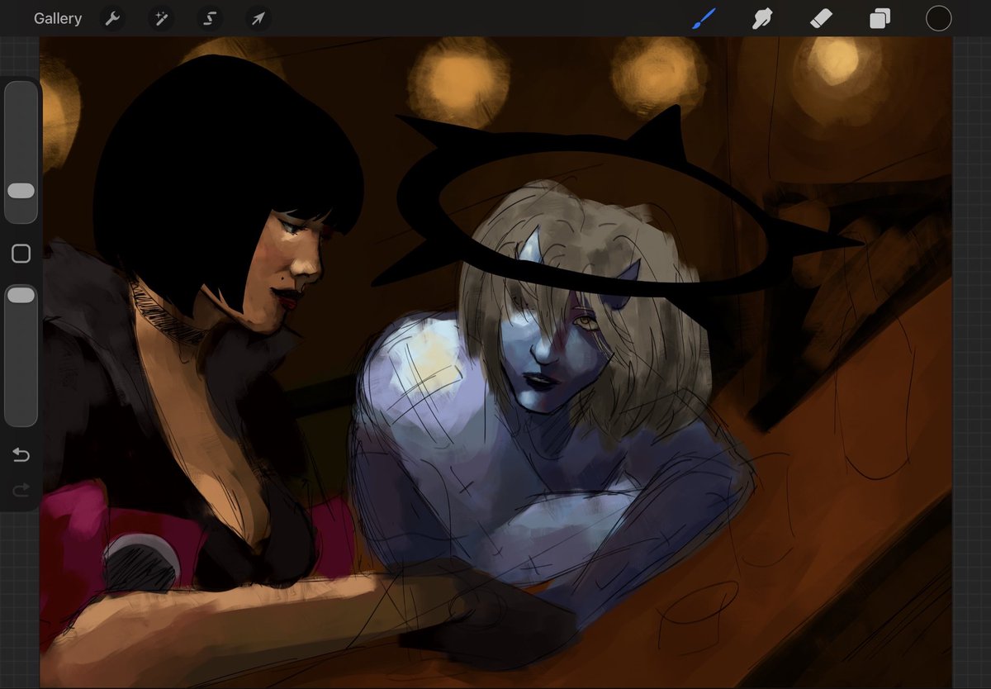This screenshot has height=689, width=991.
Task: Click the brush size slider handle
Action: point(21,191)
